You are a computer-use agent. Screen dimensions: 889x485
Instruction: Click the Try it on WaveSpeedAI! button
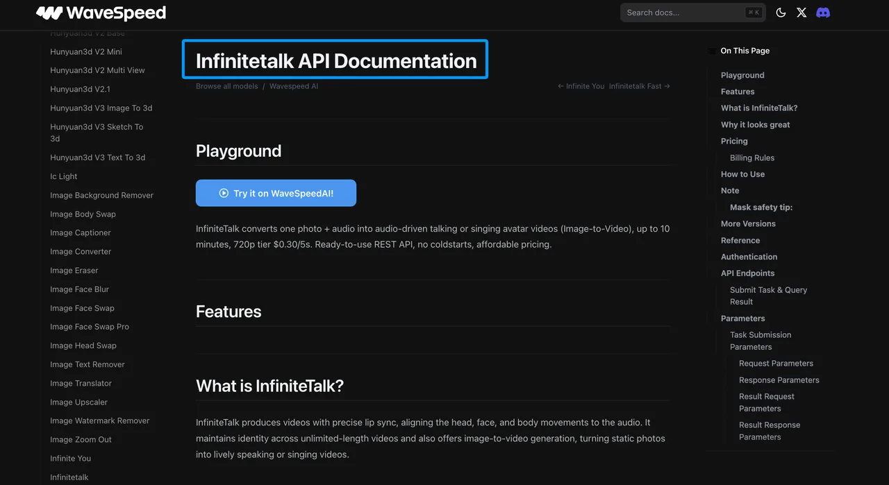pos(276,193)
